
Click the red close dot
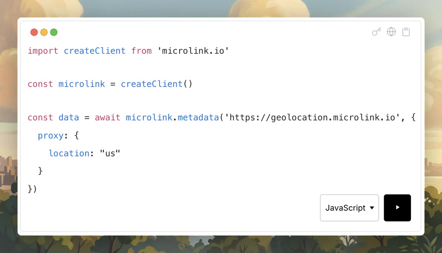pos(34,32)
